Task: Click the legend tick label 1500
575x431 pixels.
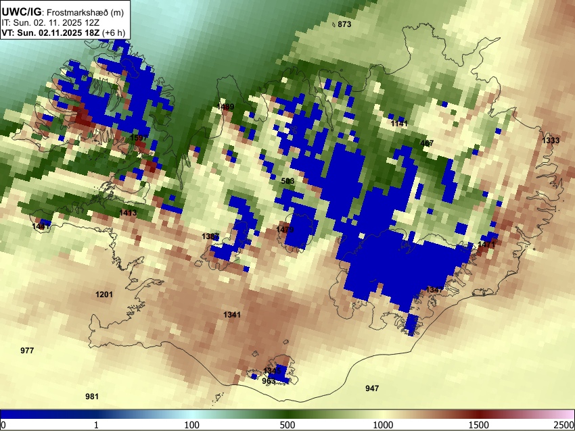Action: click(x=479, y=425)
